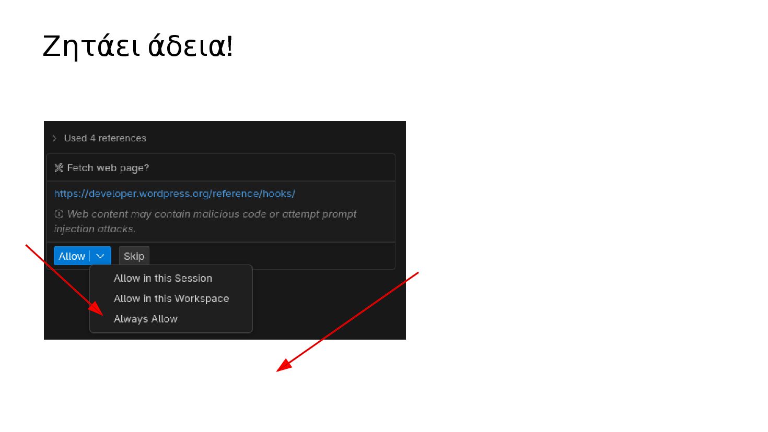This screenshot has width=768, height=432.
Task: Click the red arrowhead pointing at Always Allow
Action: [x=96, y=309]
